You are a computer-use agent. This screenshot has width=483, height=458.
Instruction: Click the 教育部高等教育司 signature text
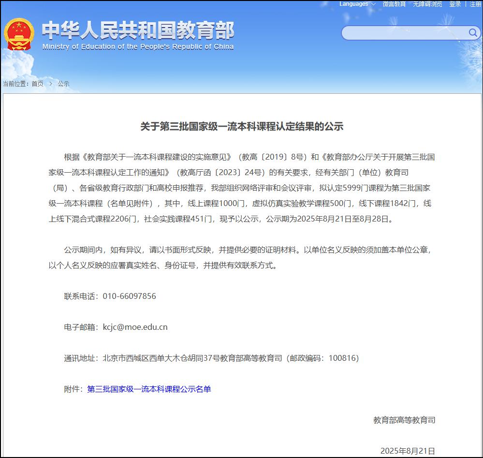(x=404, y=420)
